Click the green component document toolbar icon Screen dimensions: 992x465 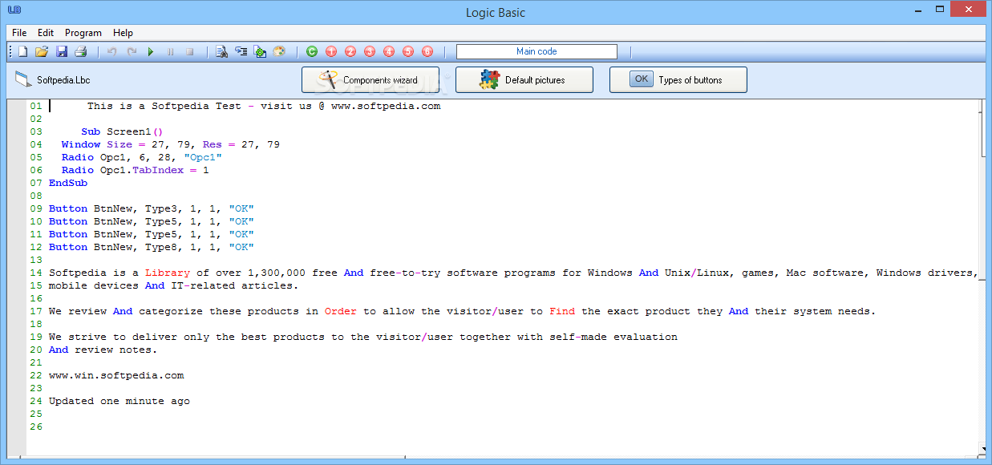[260, 51]
